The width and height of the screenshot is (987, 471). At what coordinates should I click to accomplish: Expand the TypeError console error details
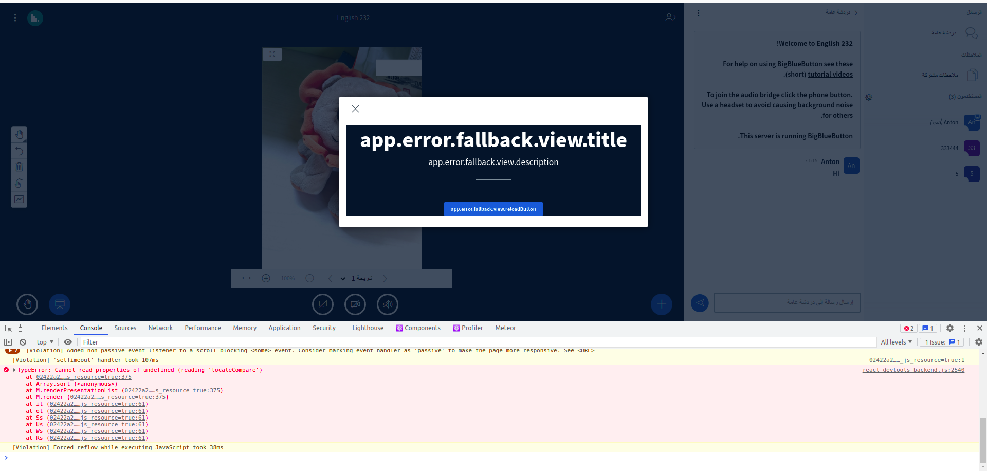[x=14, y=370]
